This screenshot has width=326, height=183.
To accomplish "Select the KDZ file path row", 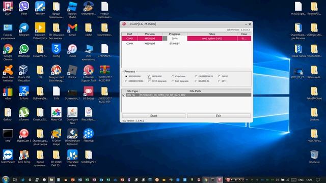I will (186, 95).
